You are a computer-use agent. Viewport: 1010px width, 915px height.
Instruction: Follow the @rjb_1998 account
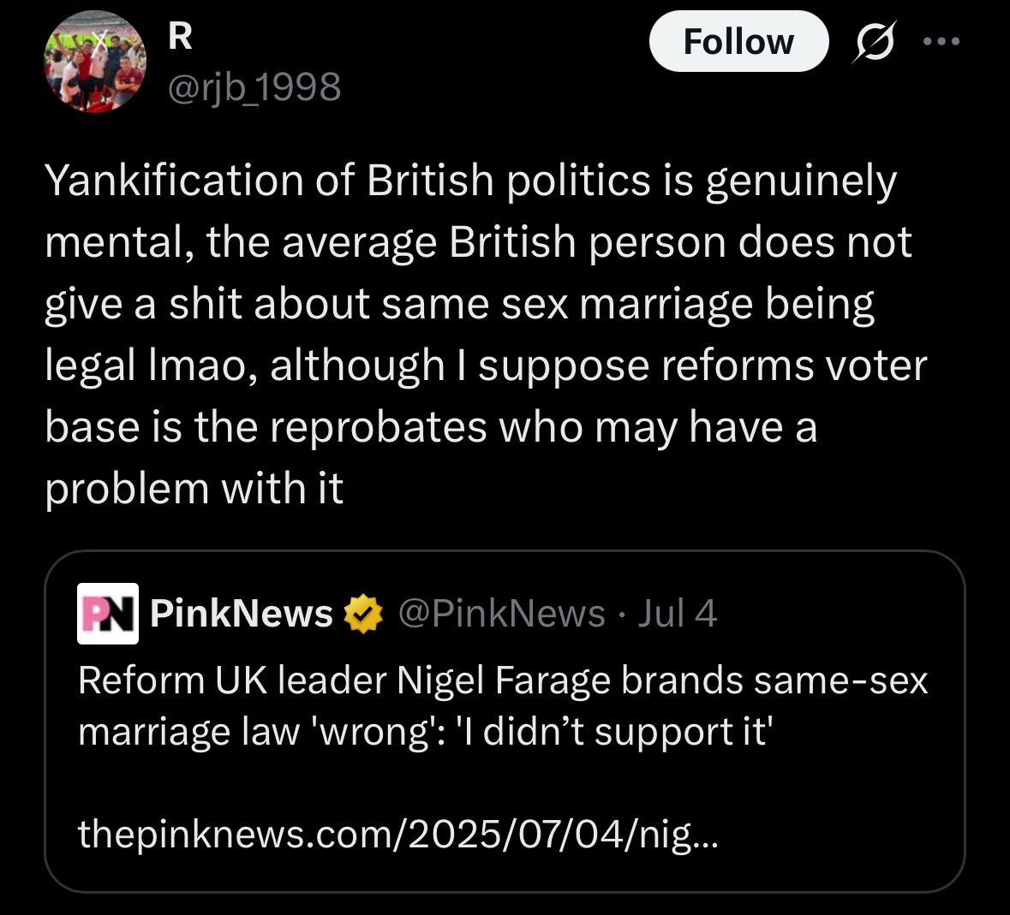tap(738, 41)
